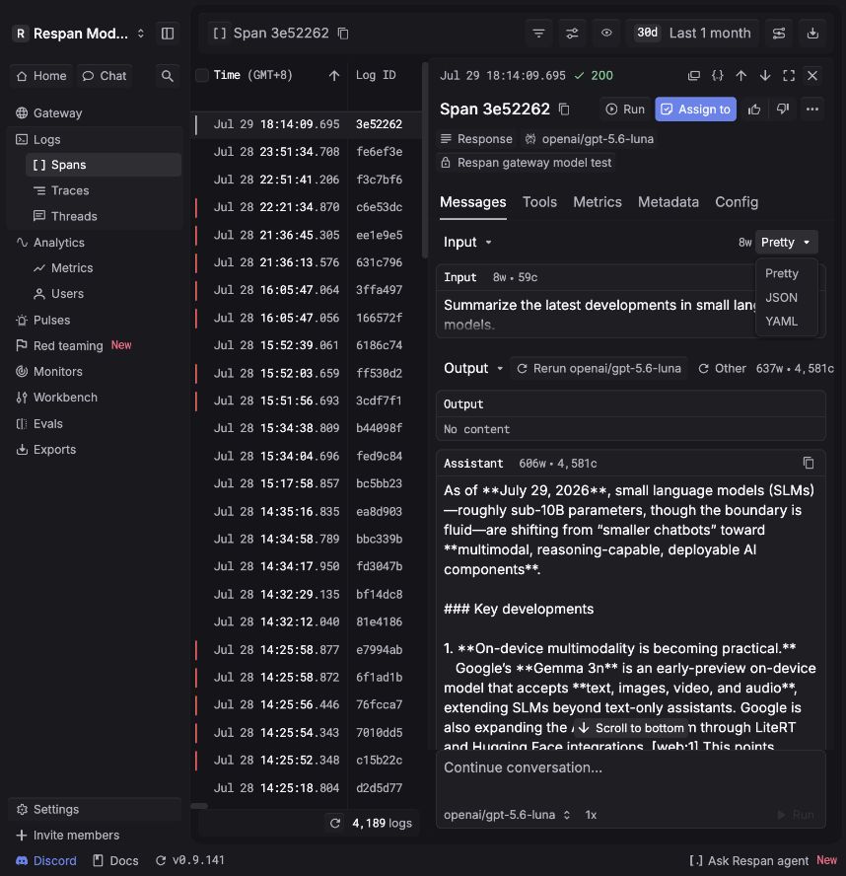Switch to the Config tab
This screenshot has width=846, height=876.
point(737,202)
